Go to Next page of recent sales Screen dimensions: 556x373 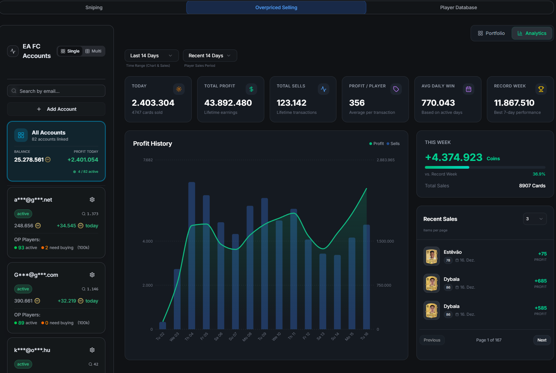tap(541, 340)
